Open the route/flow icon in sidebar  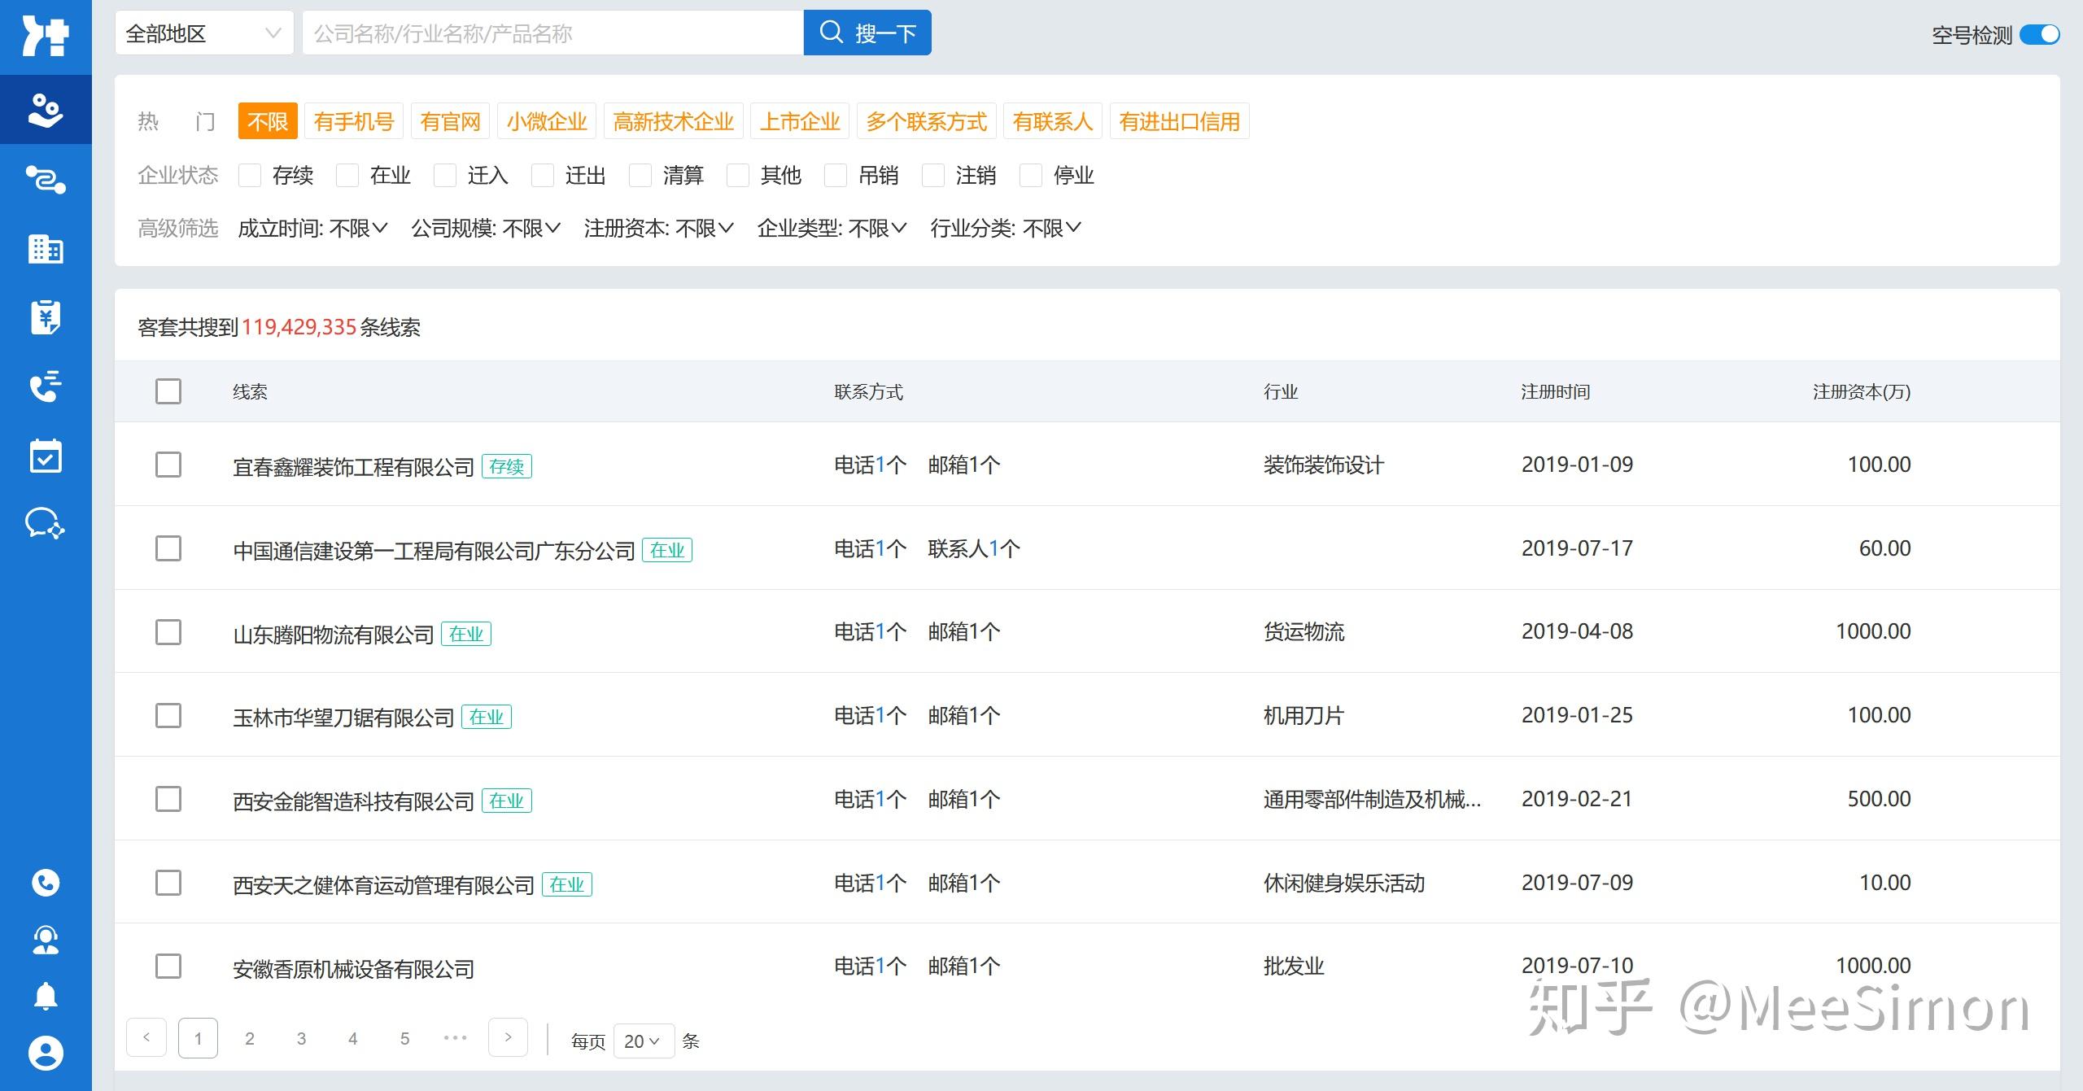(x=46, y=179)
